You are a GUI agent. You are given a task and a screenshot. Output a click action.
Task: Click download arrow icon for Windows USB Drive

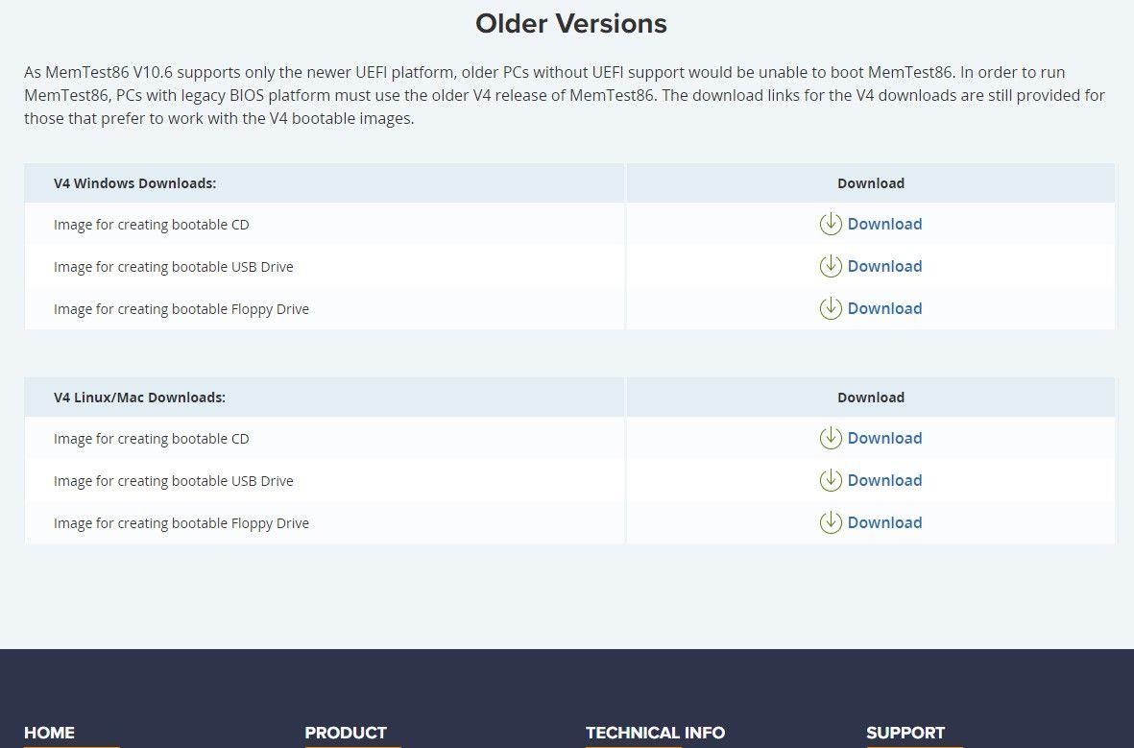(831, 266)
